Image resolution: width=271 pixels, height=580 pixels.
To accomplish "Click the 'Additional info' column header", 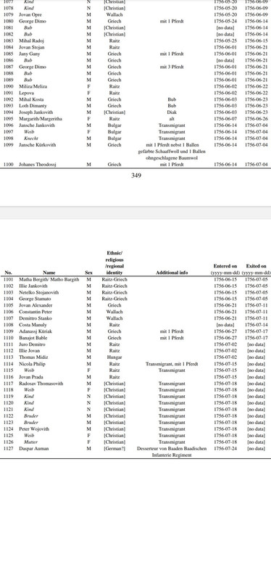I will click(172, 273).
